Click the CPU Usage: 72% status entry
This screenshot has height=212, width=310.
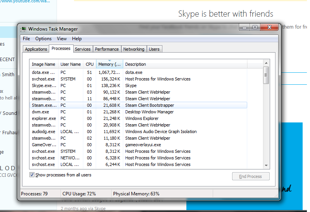point(79,194)
